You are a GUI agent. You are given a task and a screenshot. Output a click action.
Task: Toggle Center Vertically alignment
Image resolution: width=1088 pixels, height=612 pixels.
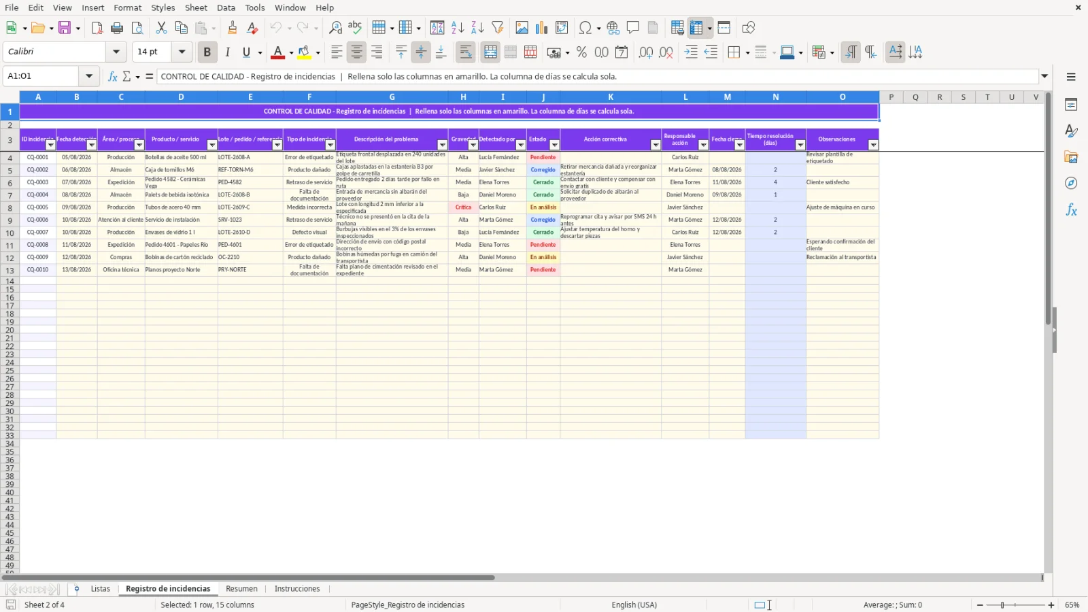pyautogui.click(x=421, y=52)
